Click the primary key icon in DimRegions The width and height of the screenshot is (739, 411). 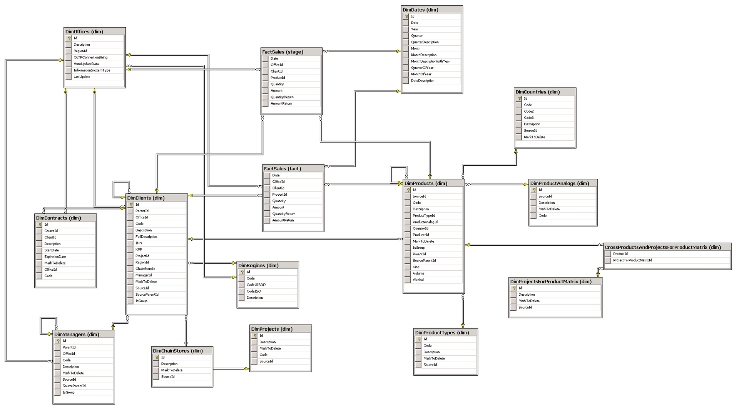(x=242, y=272)
